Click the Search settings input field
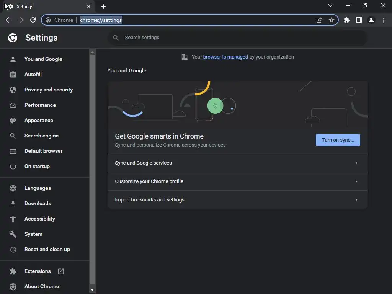The image size is (392, 294). coord(237,38)
